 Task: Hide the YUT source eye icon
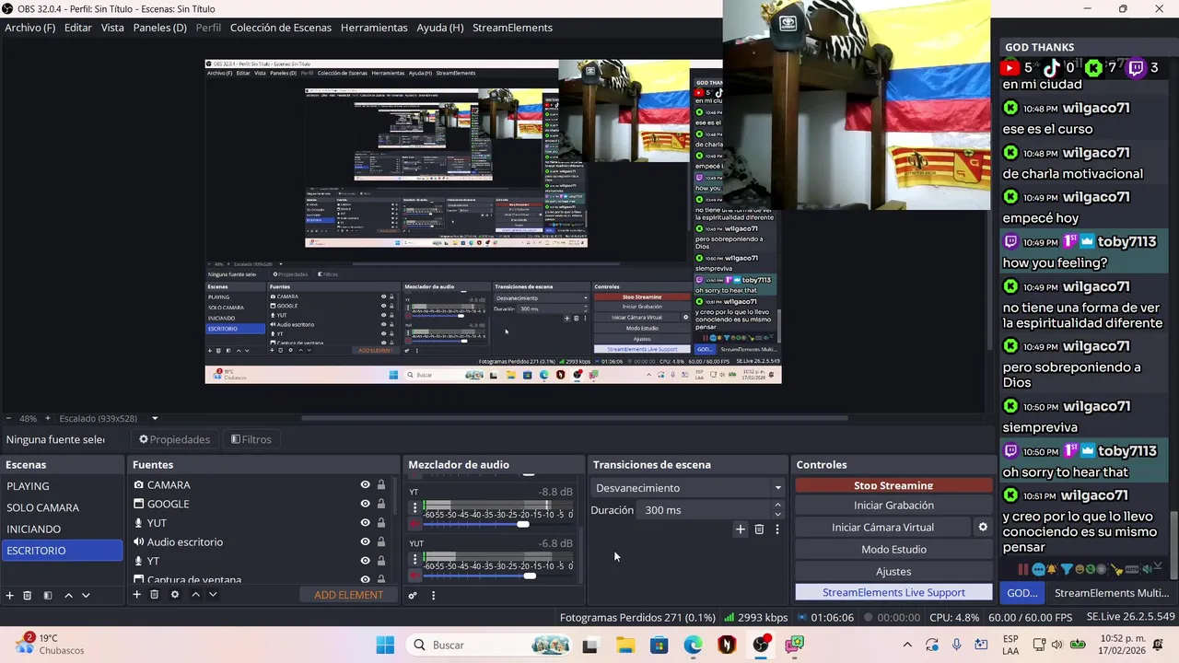(365, 523)
